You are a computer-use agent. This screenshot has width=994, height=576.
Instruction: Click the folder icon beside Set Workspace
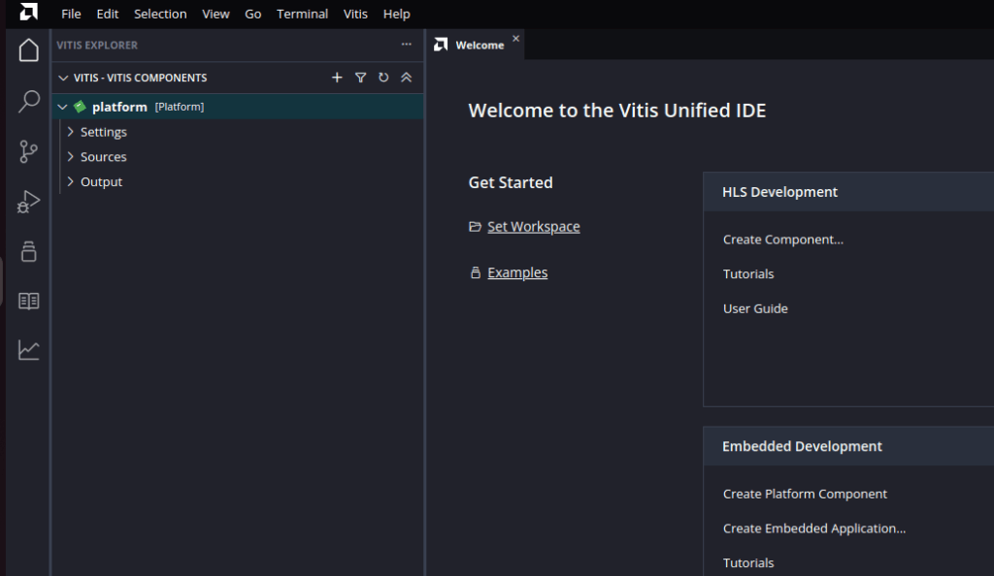[475, 227]
